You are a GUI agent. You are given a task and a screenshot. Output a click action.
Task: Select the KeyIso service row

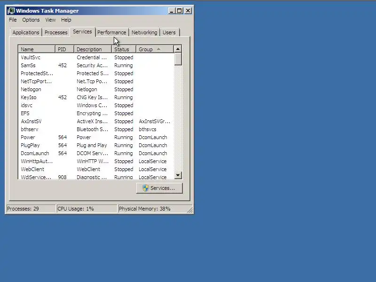(x=96, y=97)
